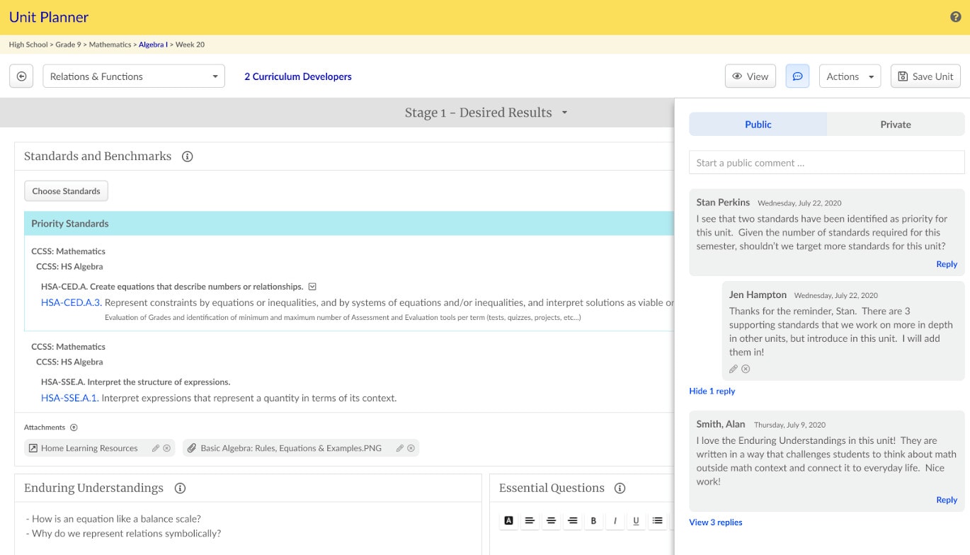Delete Jen Hampton's reply comment

coord(746,369)
